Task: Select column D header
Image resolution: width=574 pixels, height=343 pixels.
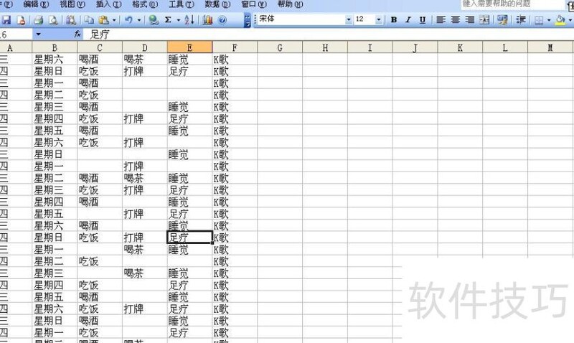Action: point(145,47)
